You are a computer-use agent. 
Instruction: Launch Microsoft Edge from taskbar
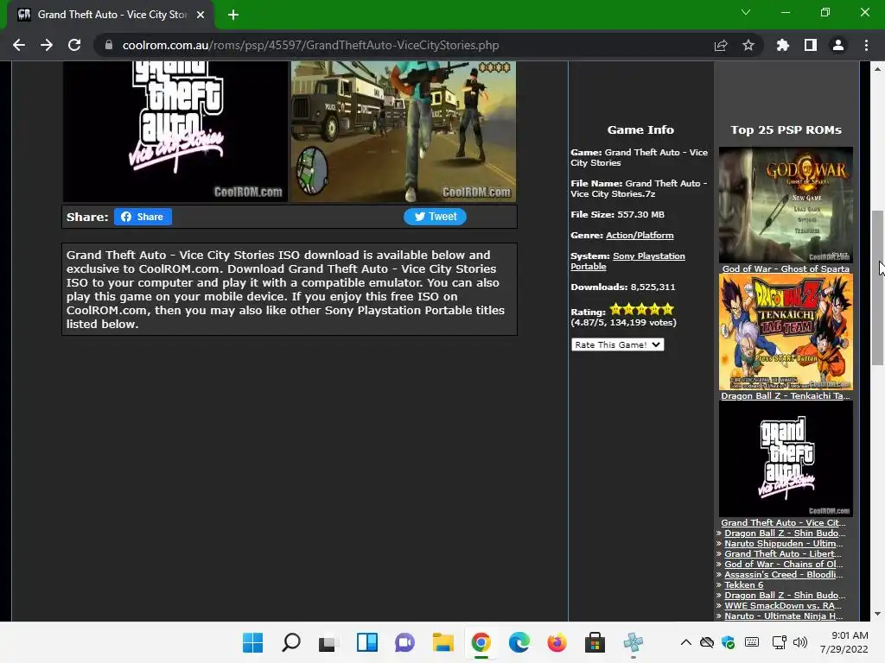click(x=519, y=642)
